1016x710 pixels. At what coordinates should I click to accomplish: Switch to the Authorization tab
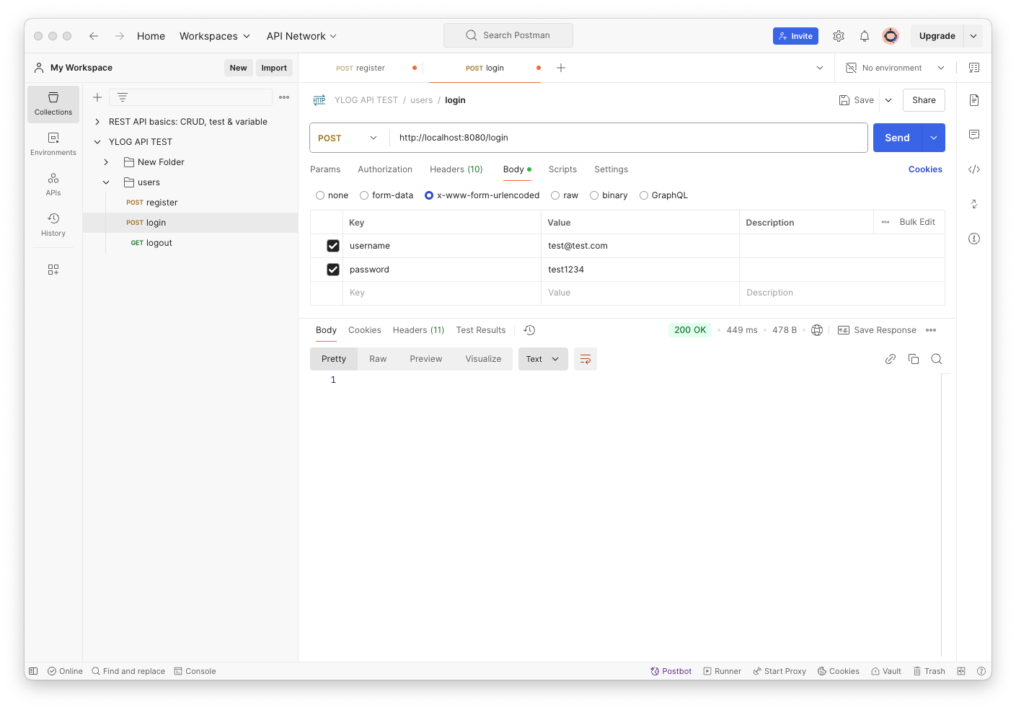[385, 169]
